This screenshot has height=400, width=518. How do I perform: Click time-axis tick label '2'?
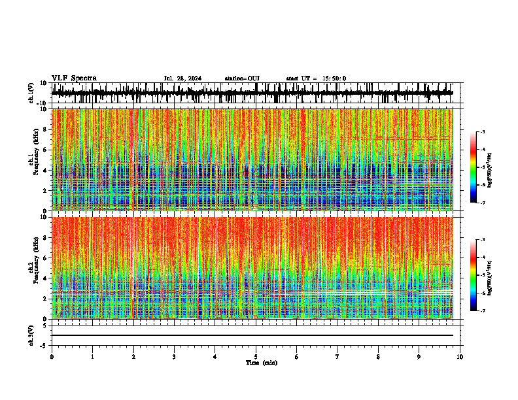[133, 357]
